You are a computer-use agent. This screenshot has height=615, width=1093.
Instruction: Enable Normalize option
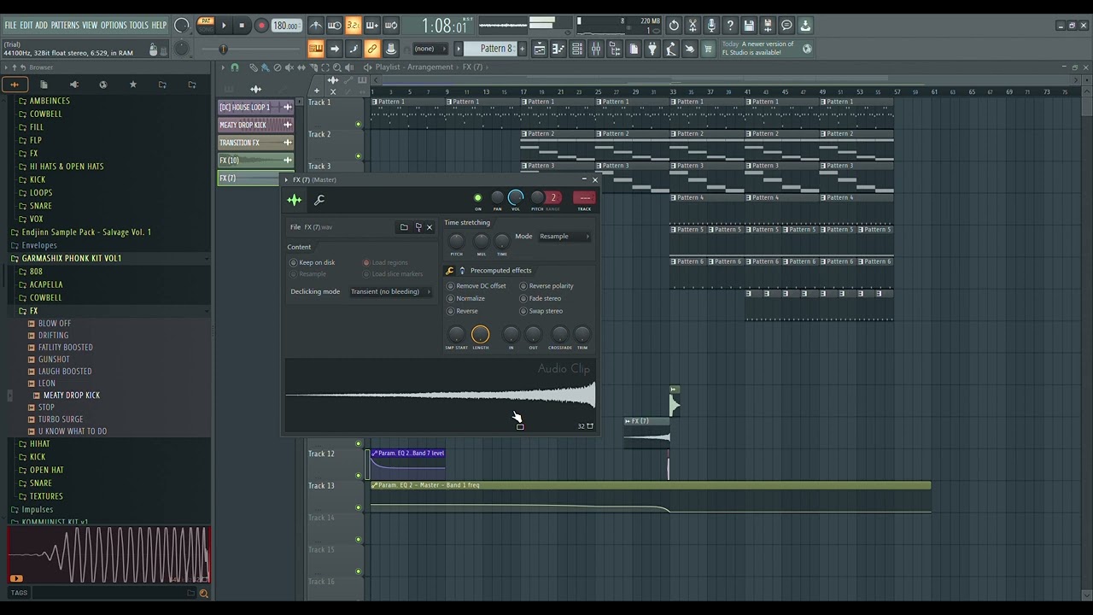(466, 299)
